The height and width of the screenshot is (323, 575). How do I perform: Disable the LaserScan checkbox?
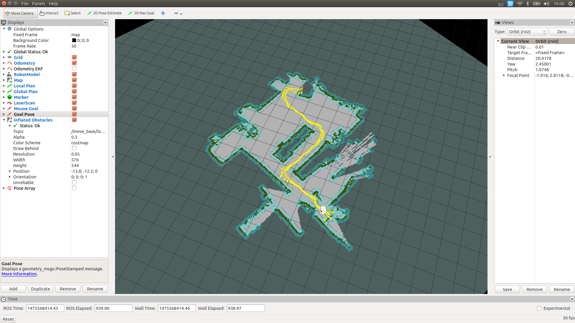click(74, 103)
